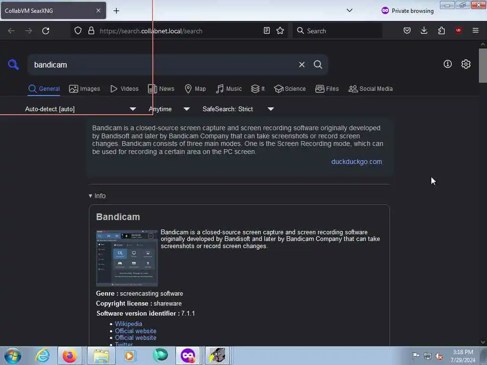This screenshot has height=365, width=487.
Task: Open extensions puzzle icon
Action: 441,30
